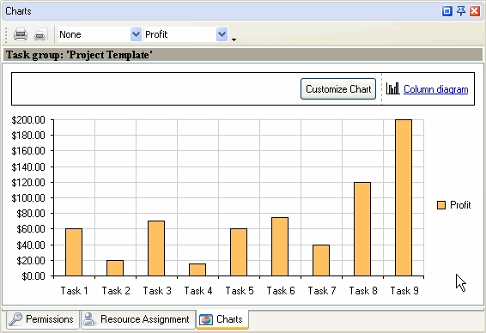The height and width of the screenshot is (333, 486).
Task: Switch to the Resource Assignment tab
Action: (138, 319)
